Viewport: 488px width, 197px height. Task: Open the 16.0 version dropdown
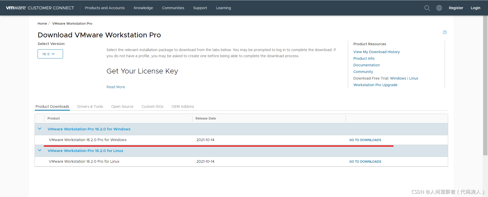coord(50,54)
